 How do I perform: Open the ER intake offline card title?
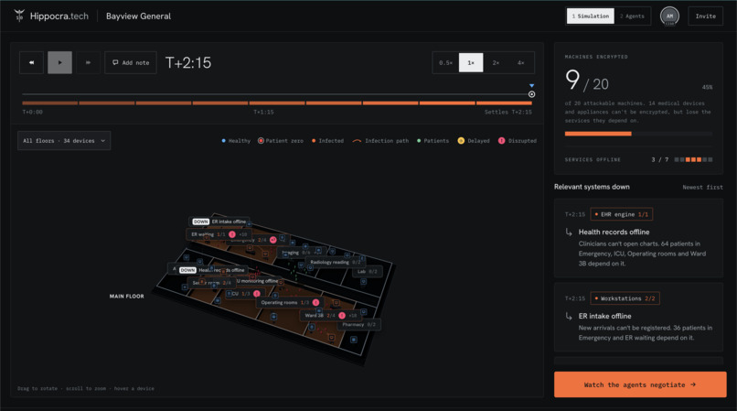[605, 317]
